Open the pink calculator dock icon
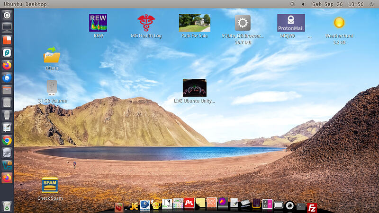379x213 pixels. (x=267, y=204)
